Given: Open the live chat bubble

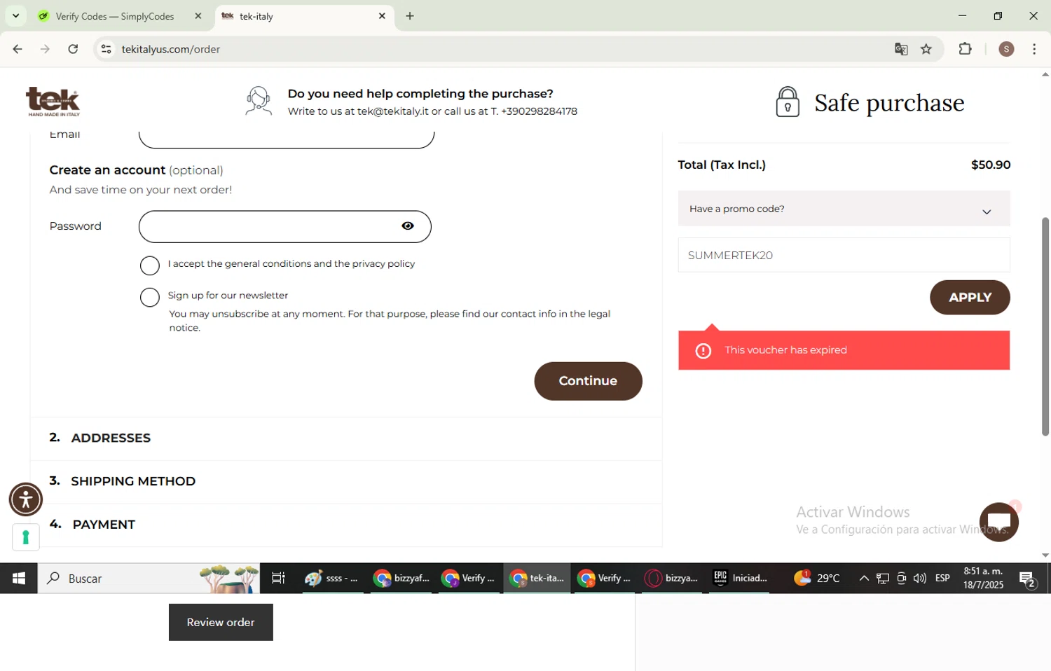Looking at the screenshot, I should [x=998, y=522].
